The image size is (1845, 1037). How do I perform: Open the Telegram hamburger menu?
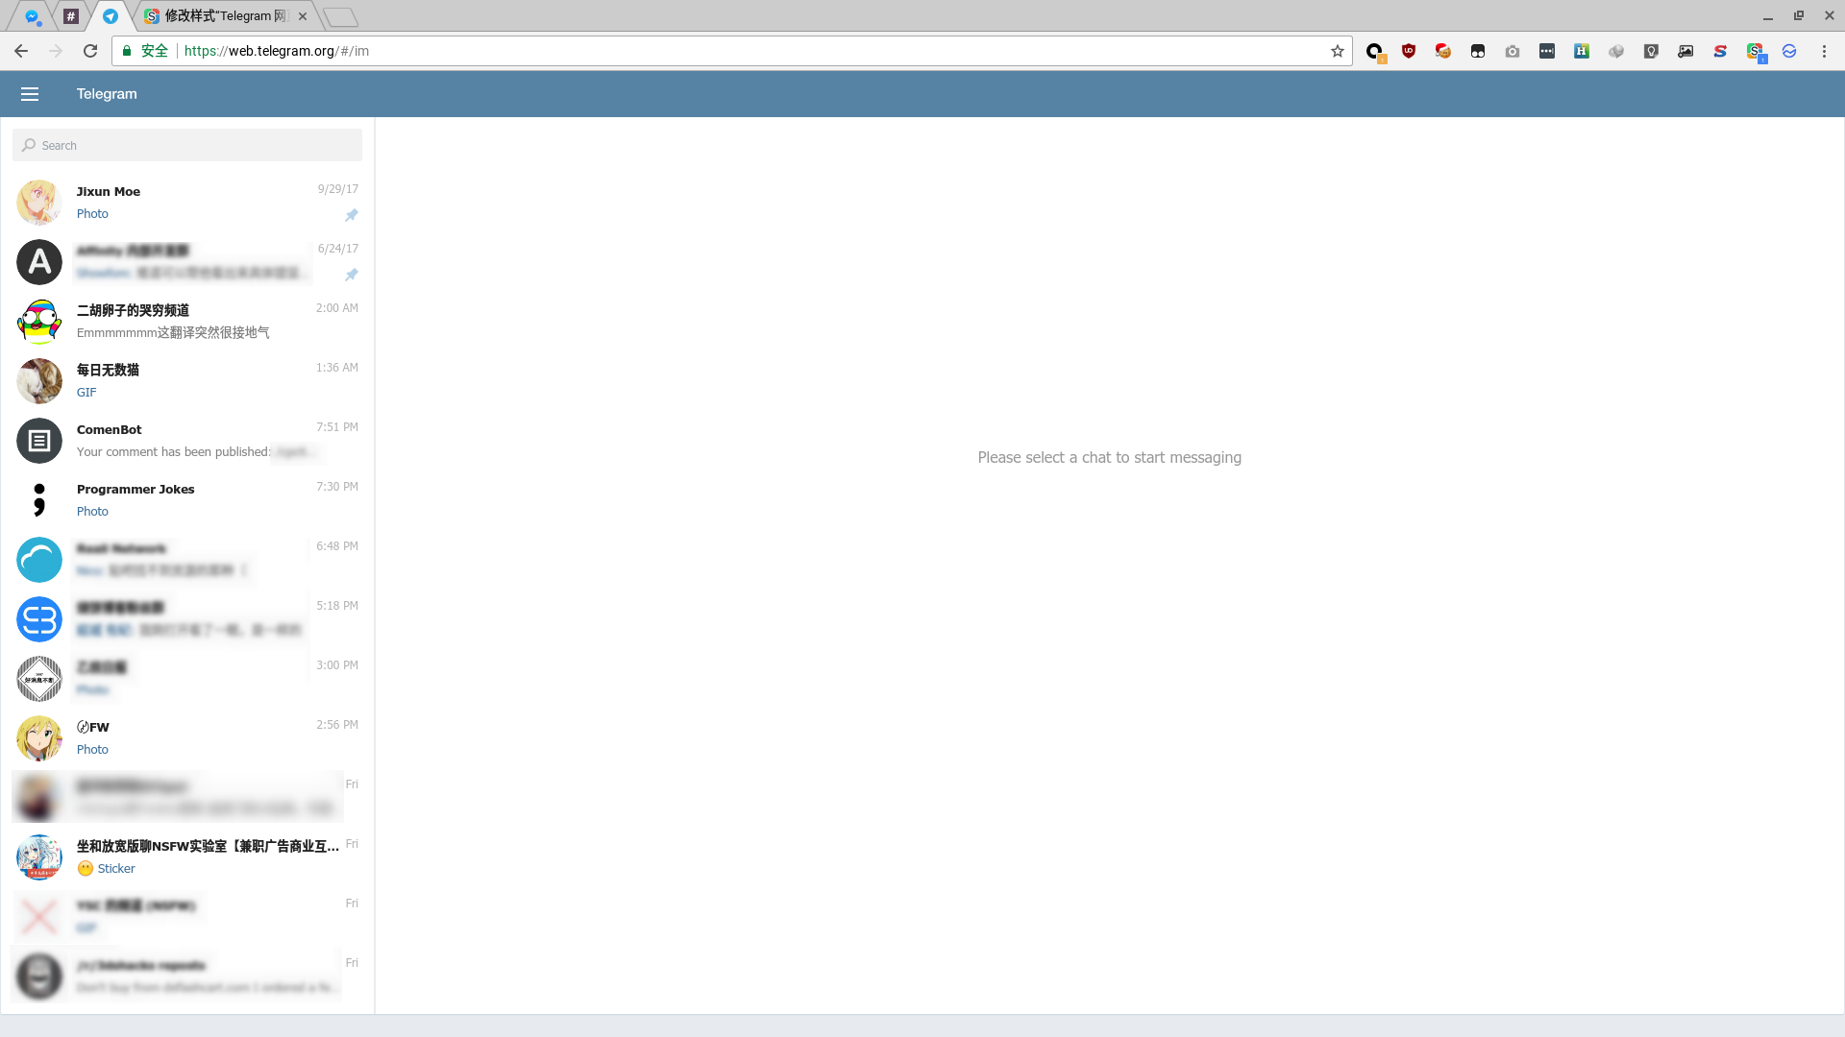pyautogui.click(x=30, y=94)
